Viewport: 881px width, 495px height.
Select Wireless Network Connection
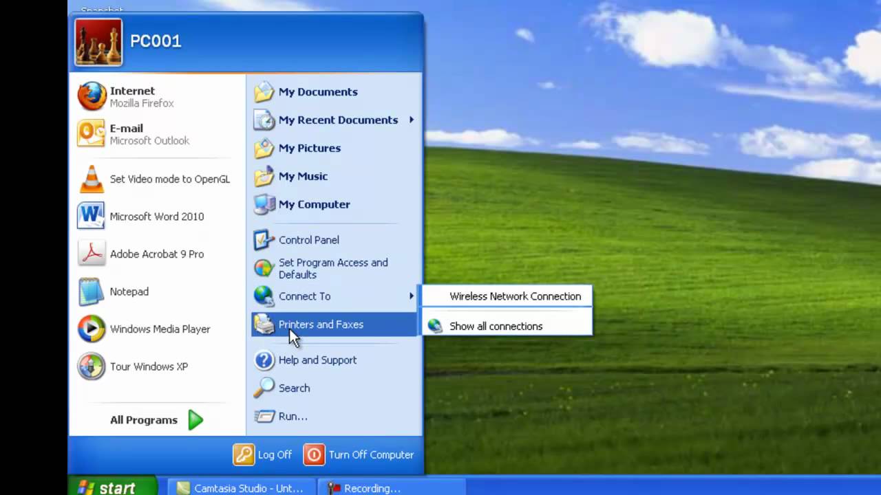pyautogui.click(x=507, y=296)
